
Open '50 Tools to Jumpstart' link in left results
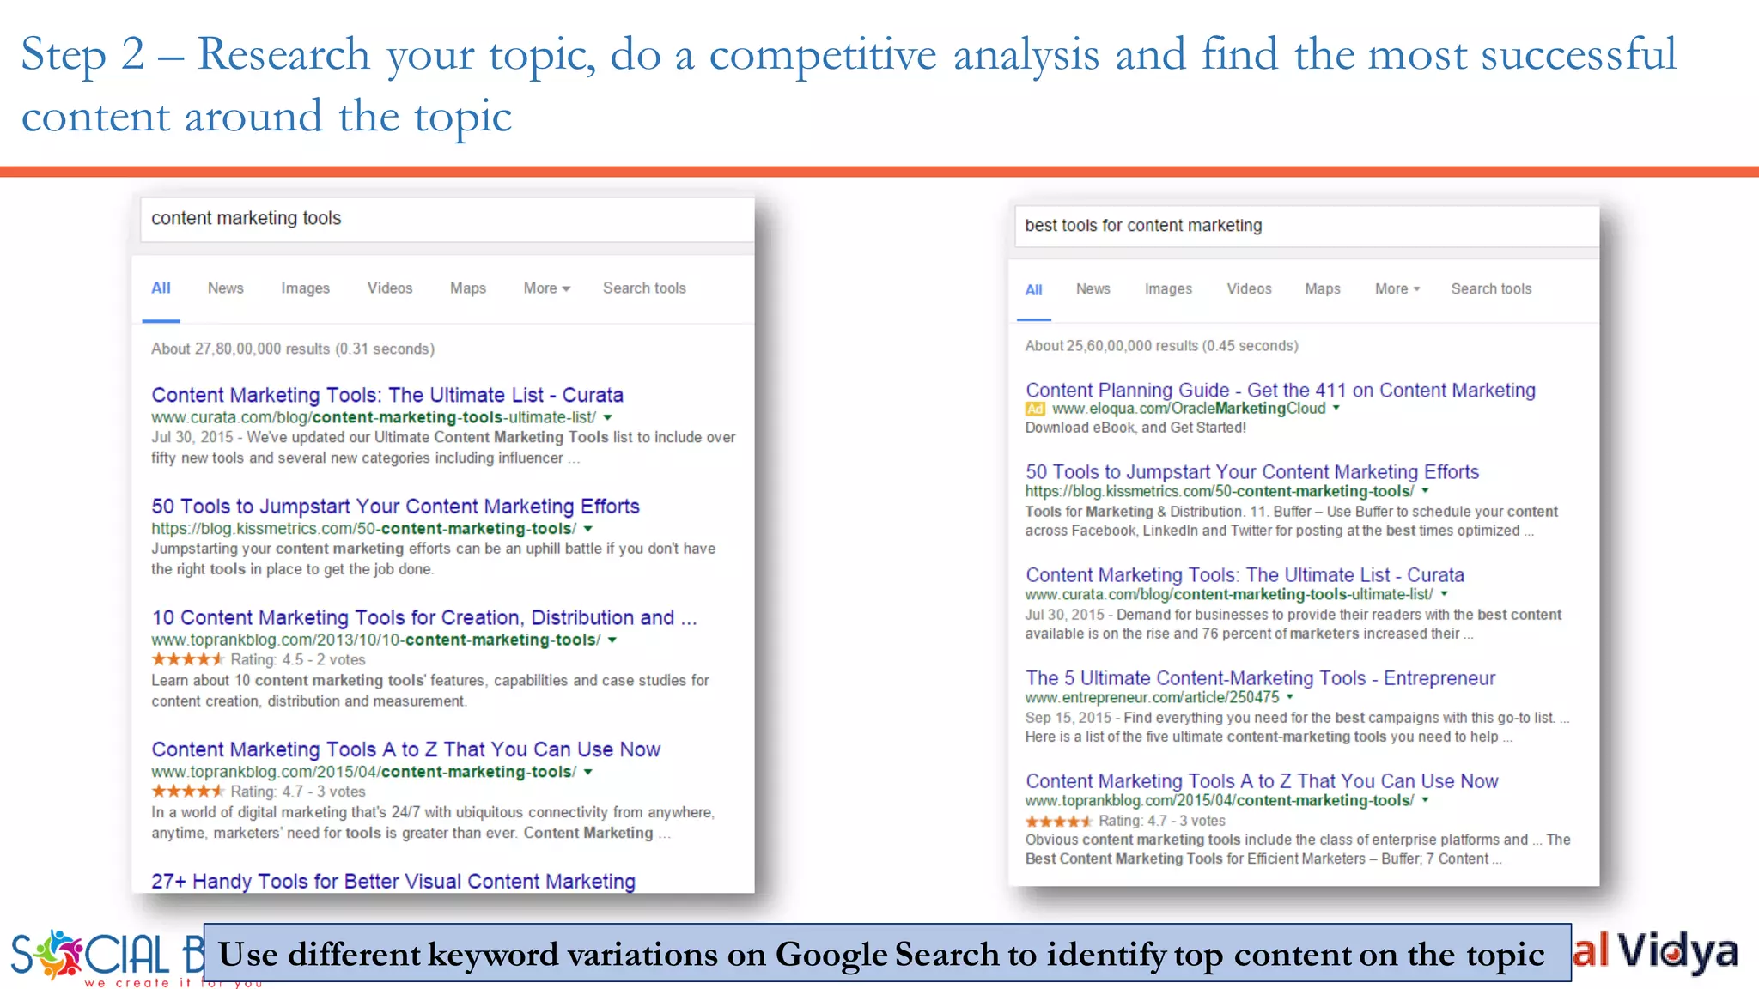pos(395,507)
